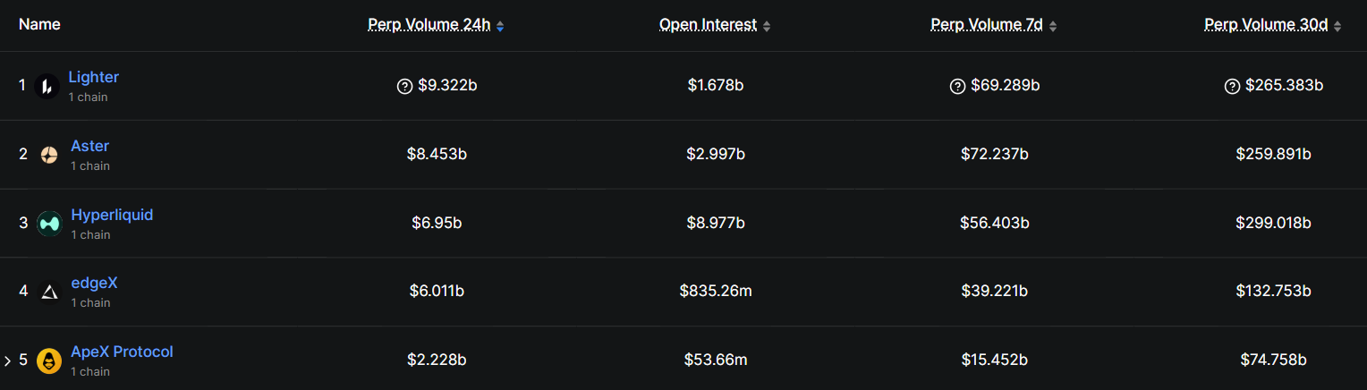Open the edgeX protocol link
The image size is (1367, 390).
94,283
